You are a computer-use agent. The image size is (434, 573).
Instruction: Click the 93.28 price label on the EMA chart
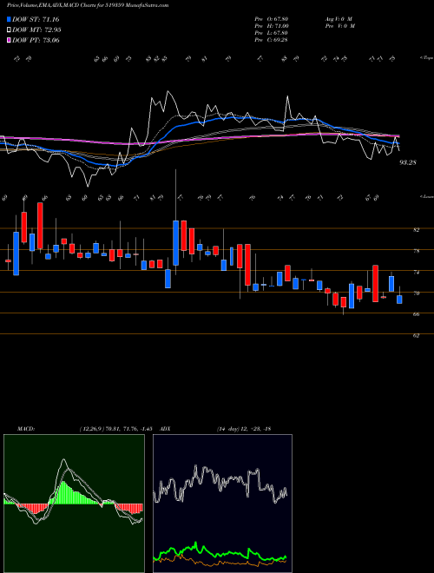(408, 162)
